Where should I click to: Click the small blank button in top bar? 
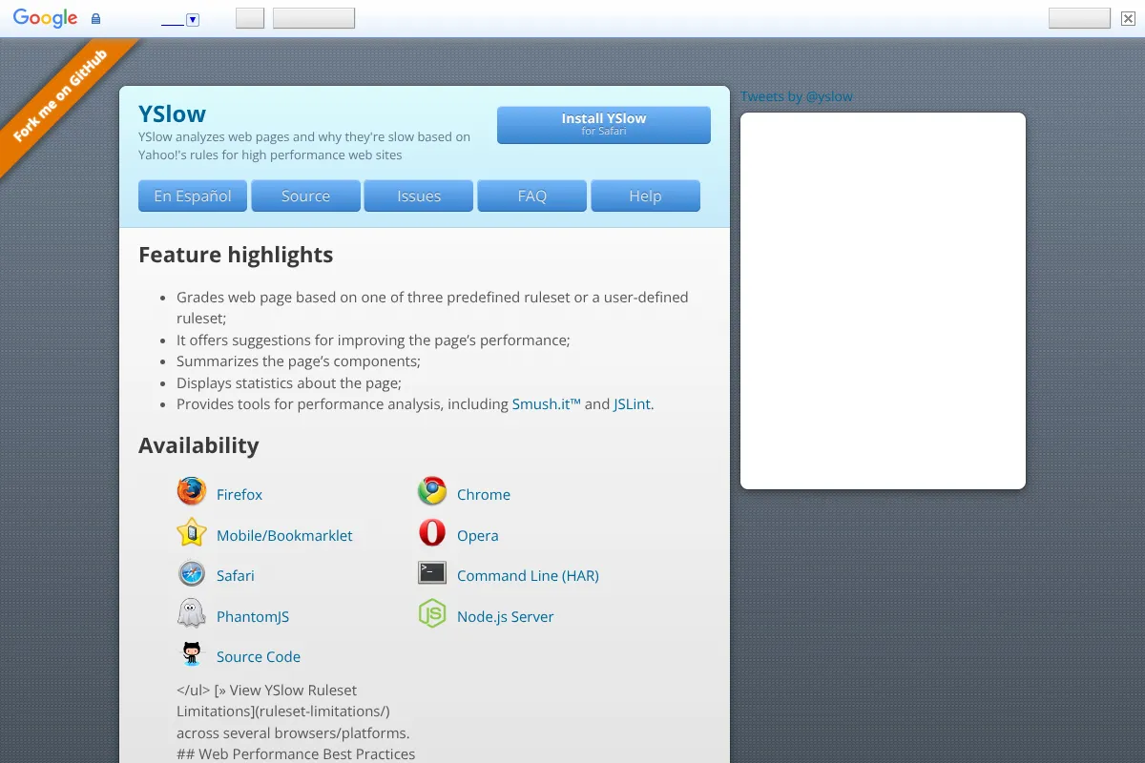[250, 18]
